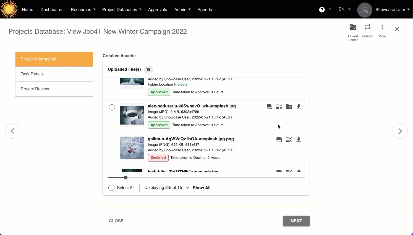Open the Linked Folder icon
Image resolution: width=413 pixels, height=235 pixels.
point(353,27)
